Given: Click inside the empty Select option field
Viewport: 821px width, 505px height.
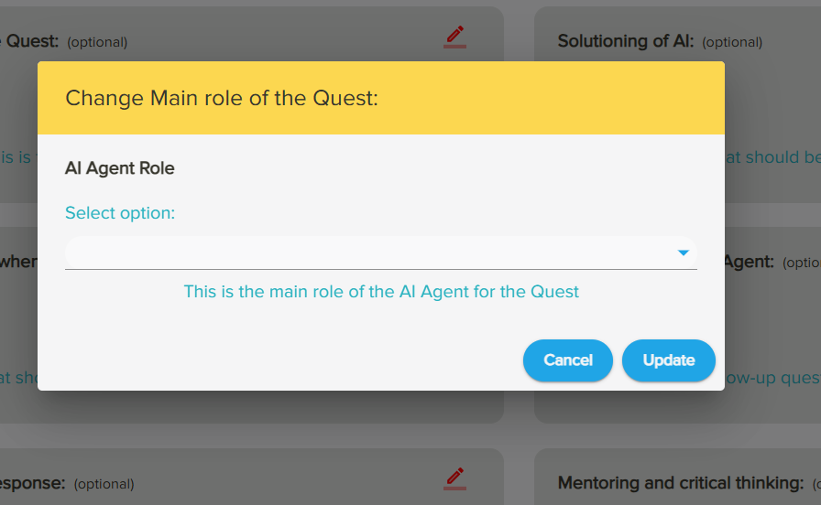Looking at the screenshot, I should point(367,252).
